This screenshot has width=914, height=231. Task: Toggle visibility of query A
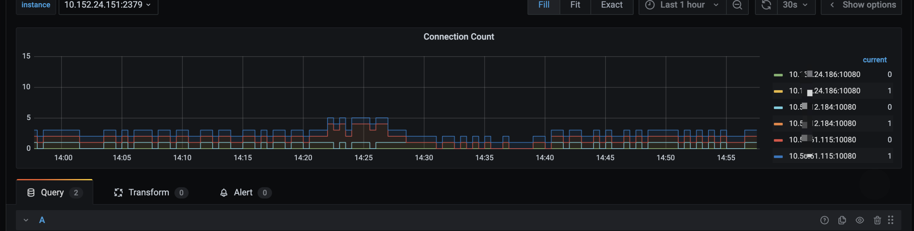tap(860, 220)
